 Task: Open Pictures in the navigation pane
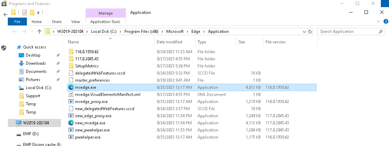33,80
